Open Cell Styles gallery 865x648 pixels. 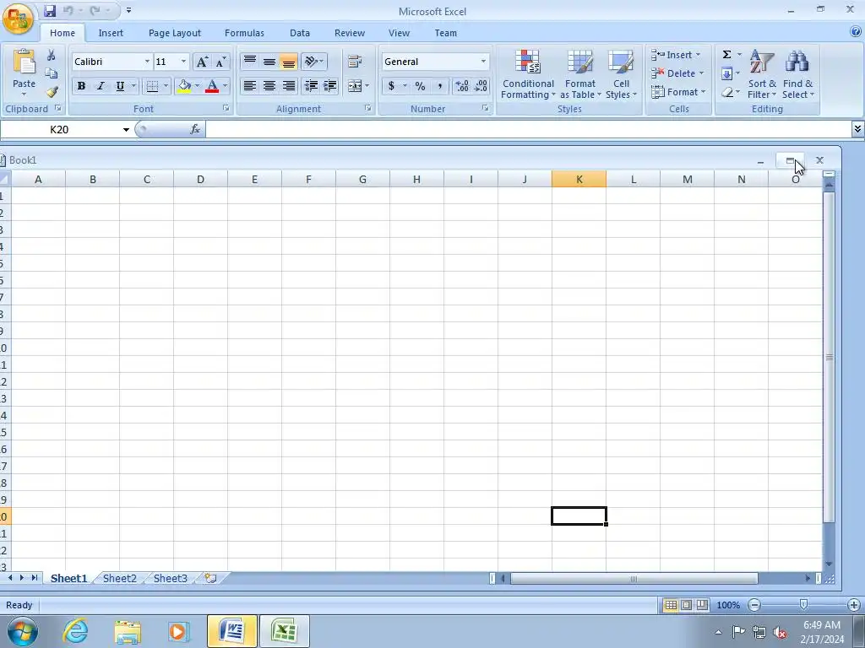point(621,75)
